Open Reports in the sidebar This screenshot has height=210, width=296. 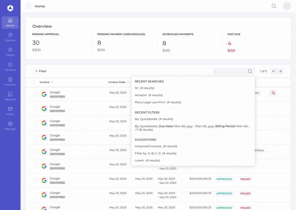tap(10, 96)
